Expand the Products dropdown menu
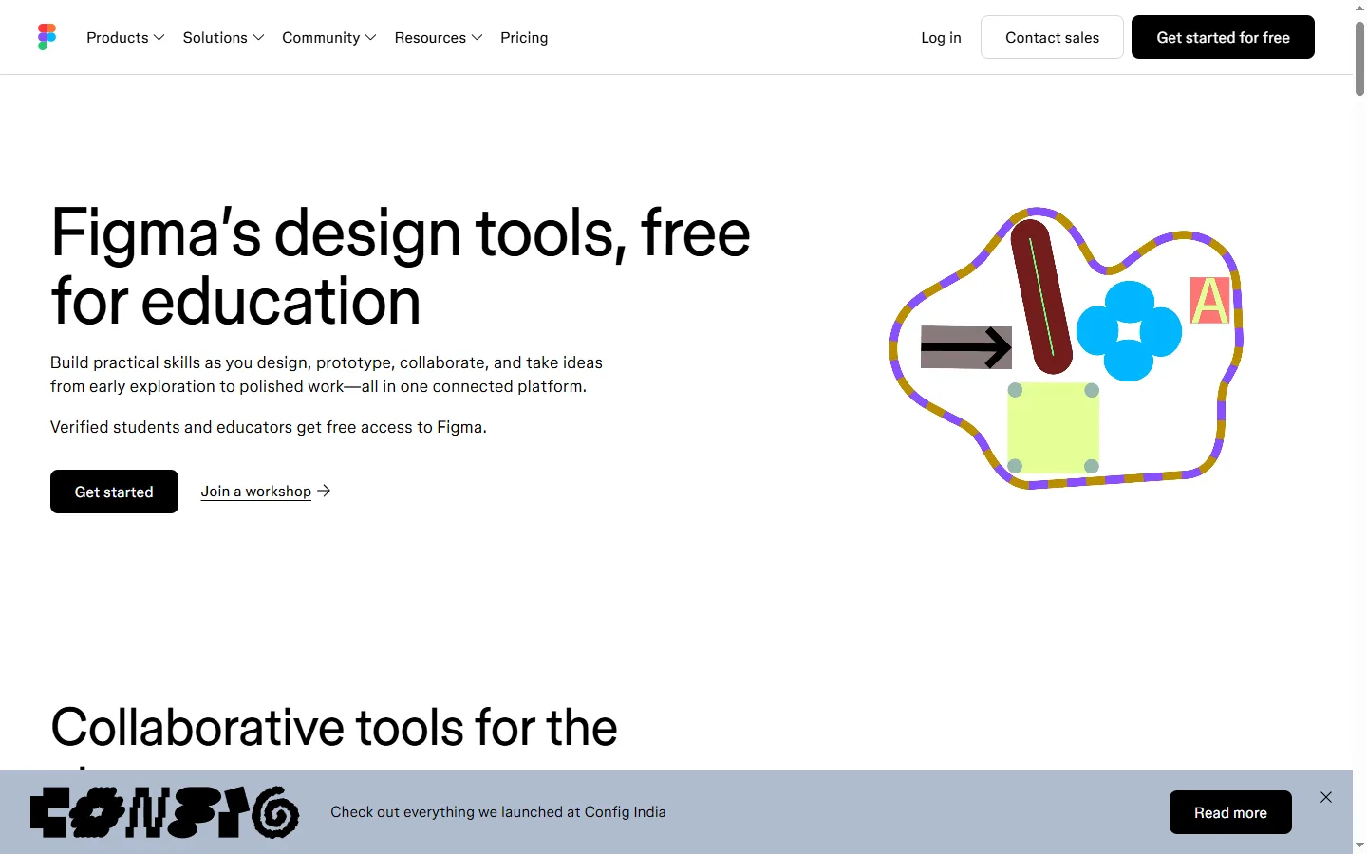The height and width of the screenshot is (854, 1367). (x=125, y=37)
